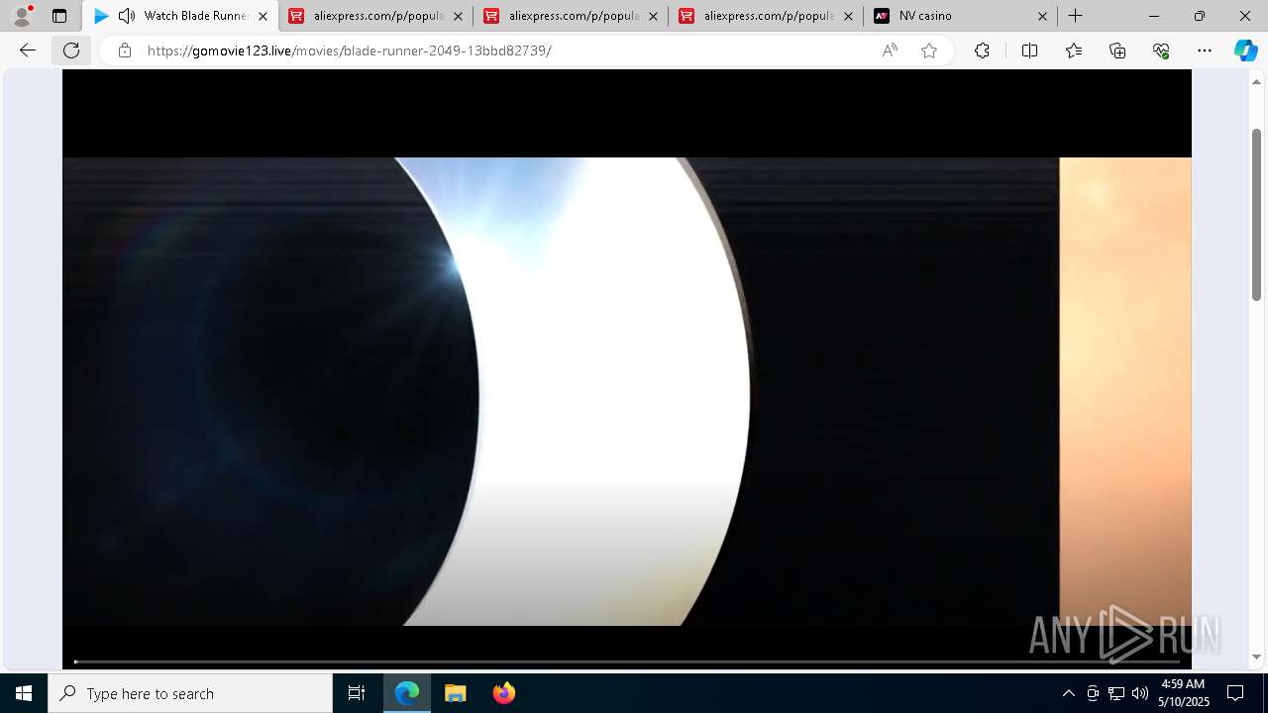Close the third aliexpress.com tab
The height and width of the screenshot is (713, 1268).
pyautogui.click(x=848, y=16)
